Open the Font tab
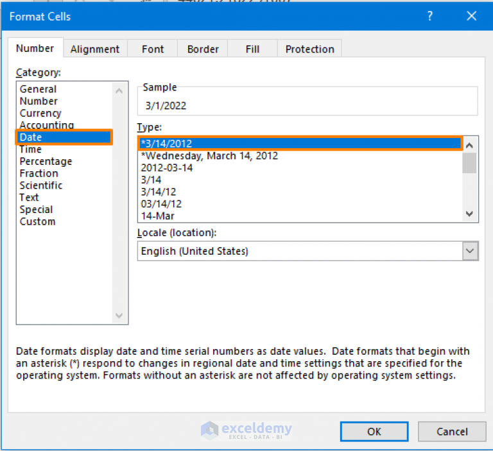Viewport: 493px width, 451px height. 153,49
